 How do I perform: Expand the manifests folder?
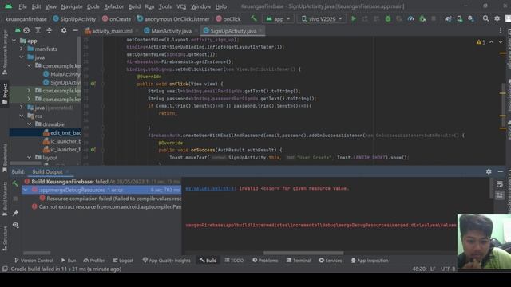22,49
